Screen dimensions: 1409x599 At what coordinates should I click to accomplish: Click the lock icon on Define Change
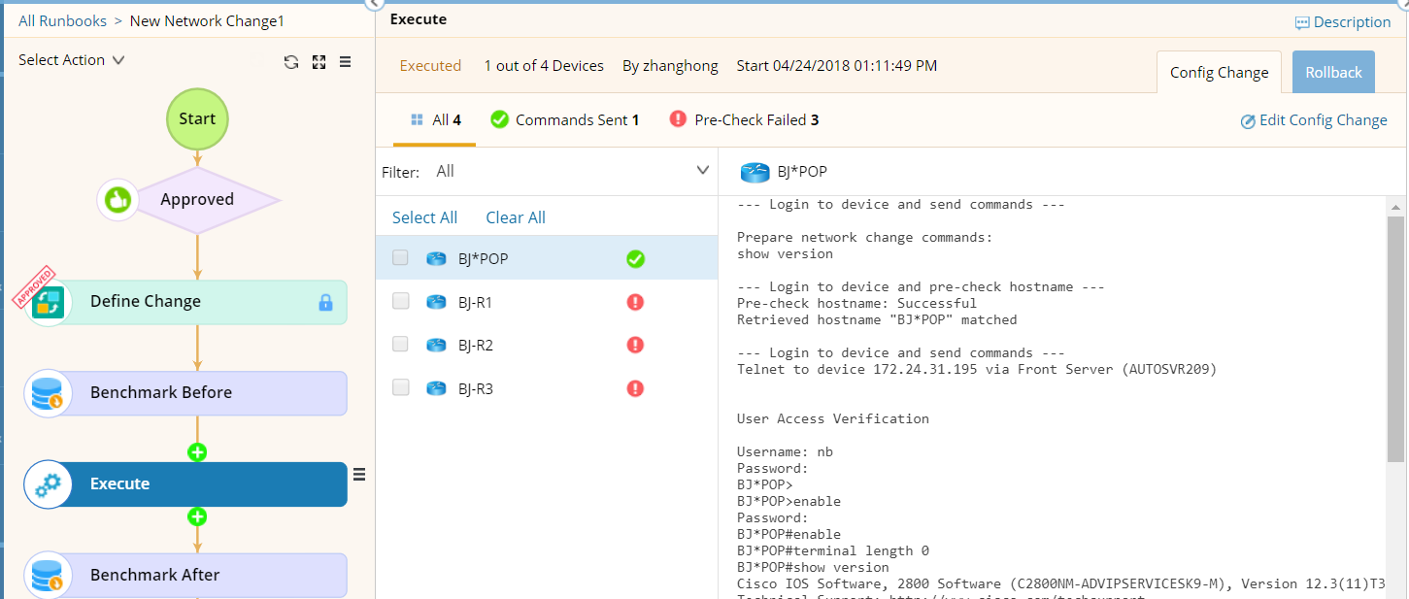pos(326,303)
